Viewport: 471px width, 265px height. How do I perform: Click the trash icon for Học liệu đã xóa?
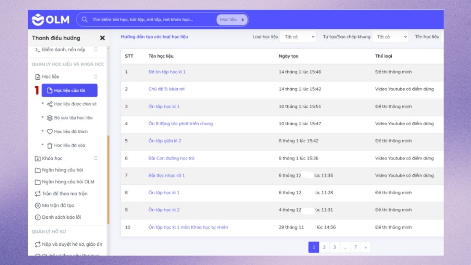50,145
